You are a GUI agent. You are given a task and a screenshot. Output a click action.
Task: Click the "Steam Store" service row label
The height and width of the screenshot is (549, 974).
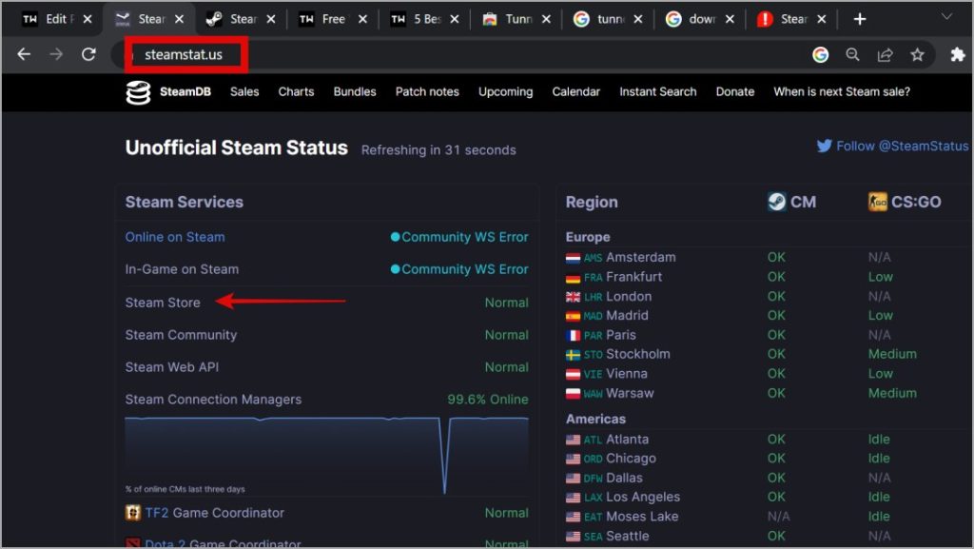click(x=163, y=303)
